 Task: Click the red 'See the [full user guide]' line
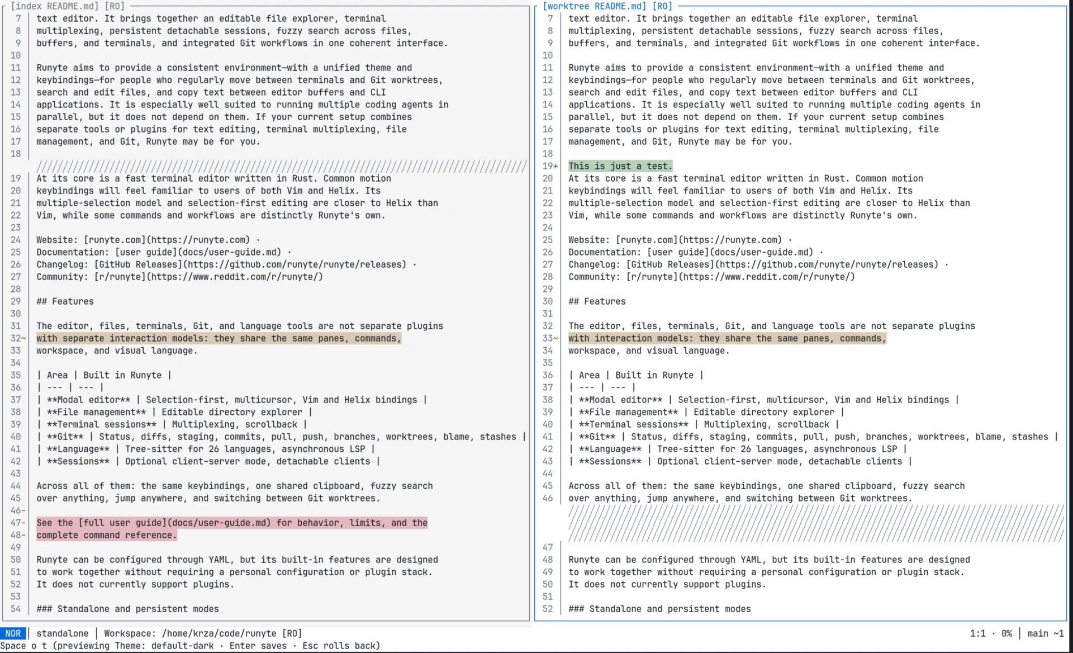pyautogui.click(x=232, y=523)
